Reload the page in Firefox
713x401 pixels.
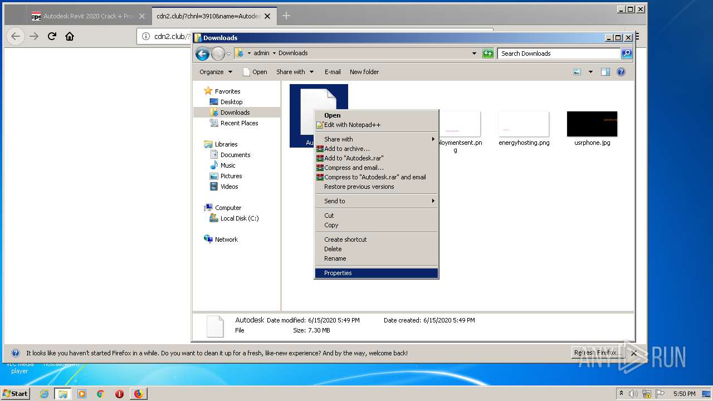52,36
